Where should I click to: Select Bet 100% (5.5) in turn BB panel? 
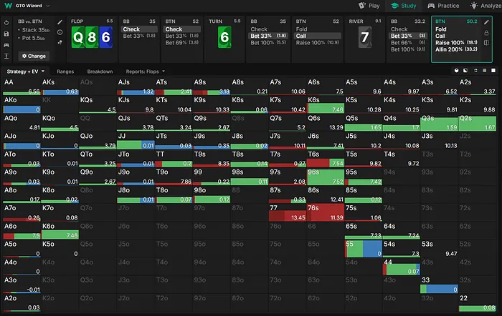point(268,42)
